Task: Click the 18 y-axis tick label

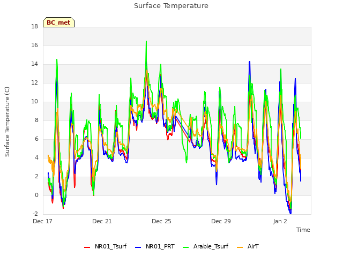Action: tap(34, 26)
